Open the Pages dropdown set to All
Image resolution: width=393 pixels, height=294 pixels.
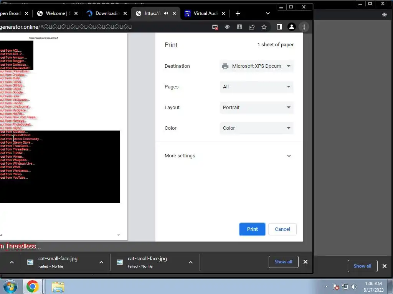(x=256, y=87)
